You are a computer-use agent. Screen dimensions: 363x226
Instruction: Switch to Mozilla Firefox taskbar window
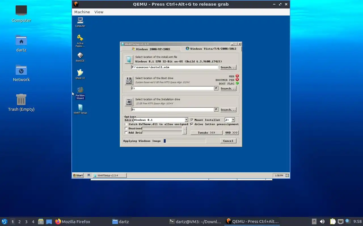(x=82, y=221)
